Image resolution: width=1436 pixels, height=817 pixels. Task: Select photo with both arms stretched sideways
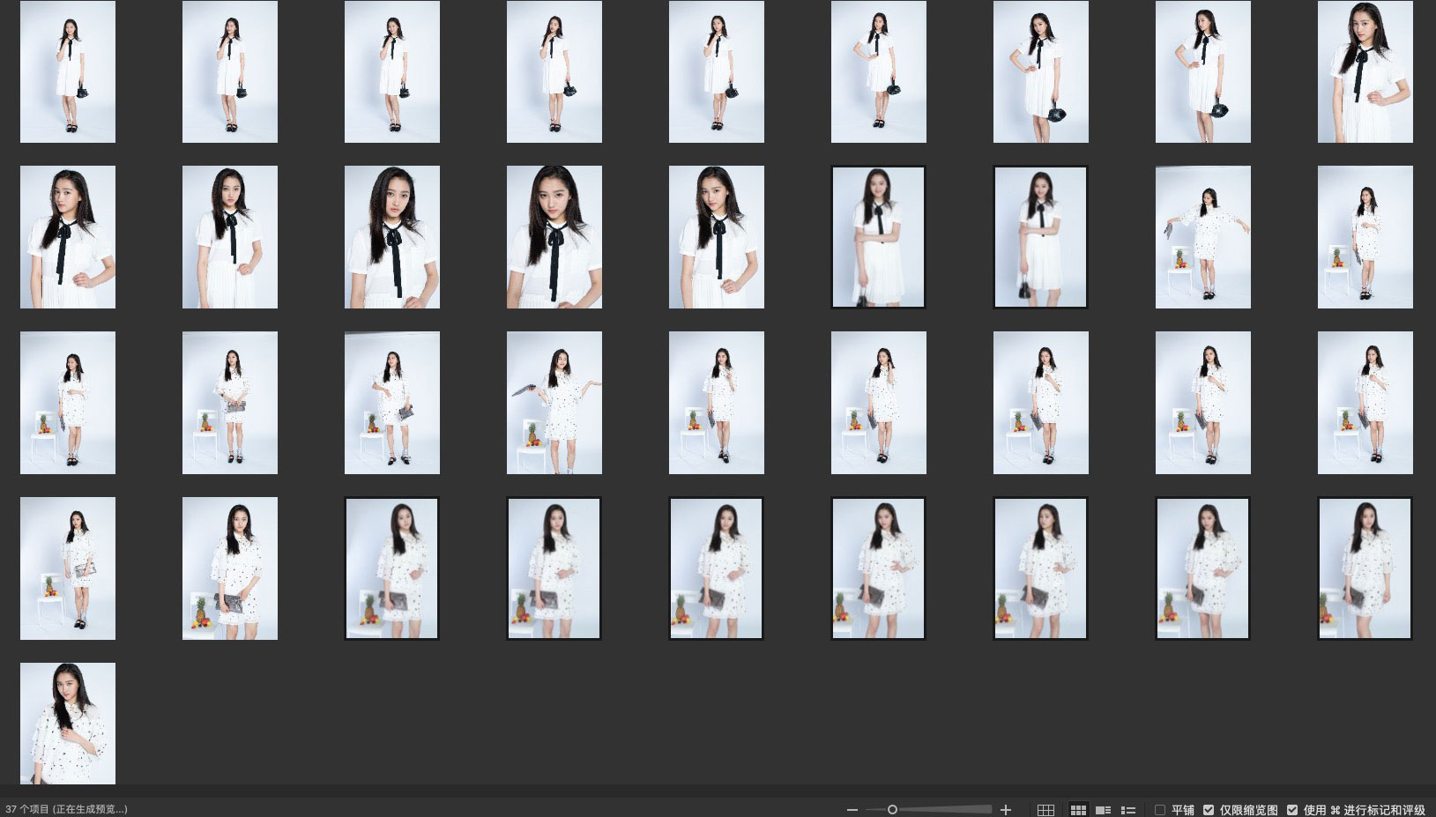pyautogui.click(x=1202, y=237)
